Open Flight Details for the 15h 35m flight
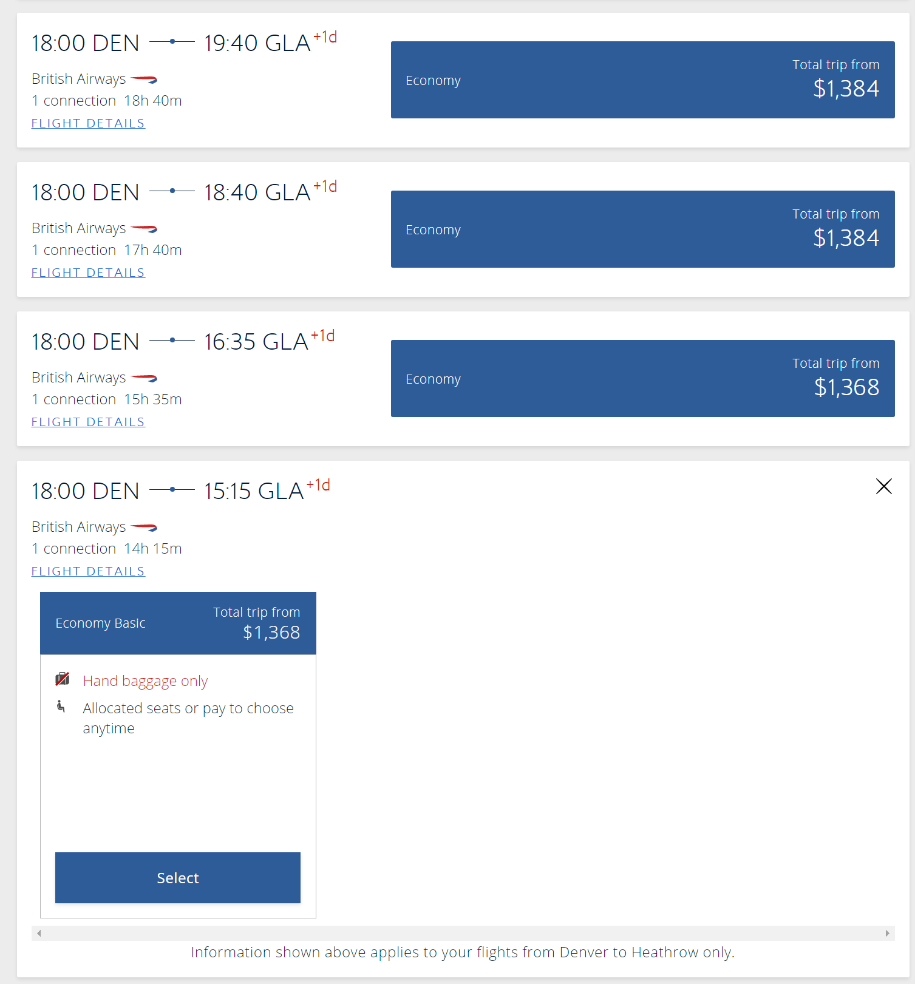 88,422
